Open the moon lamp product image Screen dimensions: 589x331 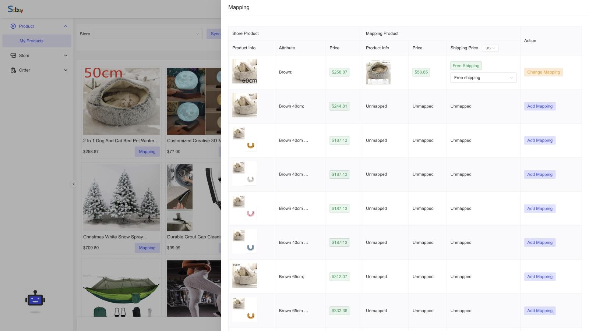[x=194, y=101]
